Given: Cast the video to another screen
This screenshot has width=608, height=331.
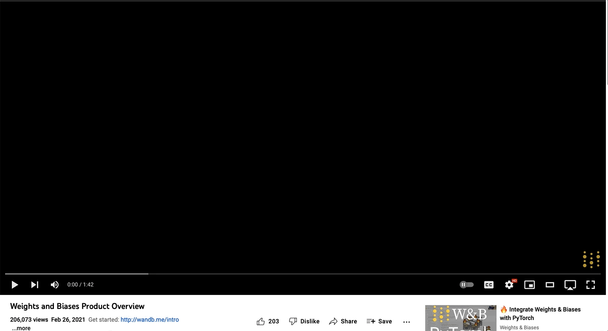Looking at the screenshot, I should 570,285.
